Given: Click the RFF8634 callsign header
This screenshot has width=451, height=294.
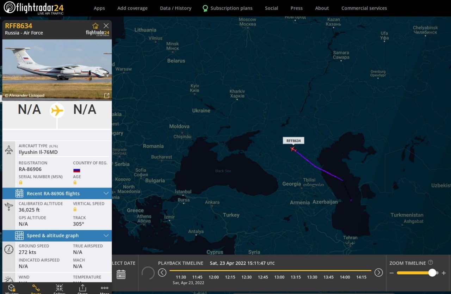Looking at the screenshot, I should (19, 26).
